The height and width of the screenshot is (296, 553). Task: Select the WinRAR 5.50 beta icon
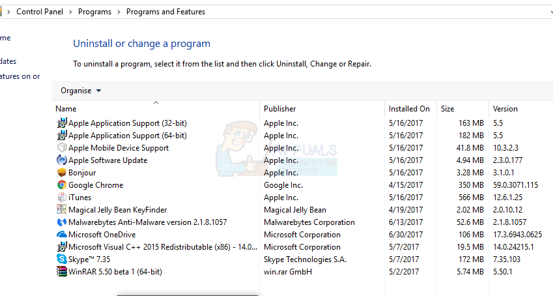click(x=62, y=272)
